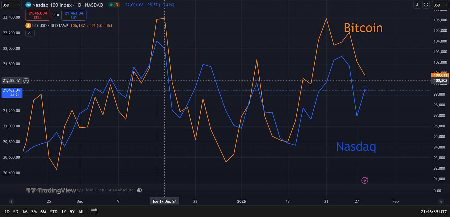Collapse the legend with the chevron-up button
The image size is (450, 217).
(x=30, y=33)
